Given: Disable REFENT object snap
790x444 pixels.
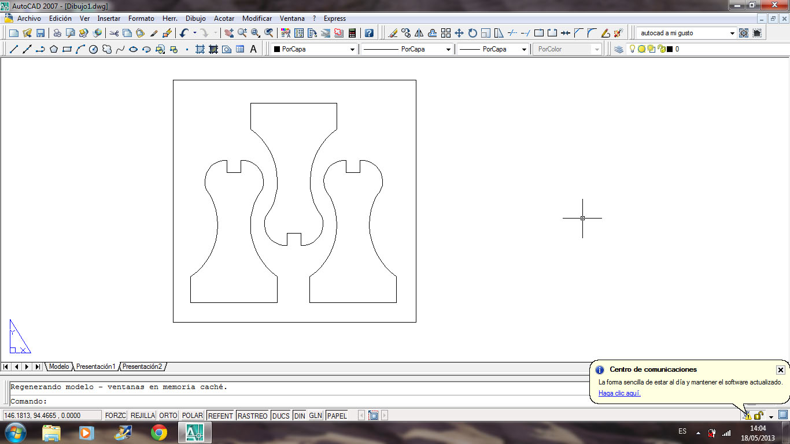Looking at the screenshot, I should pyautogui.click(x=220, y=416).
